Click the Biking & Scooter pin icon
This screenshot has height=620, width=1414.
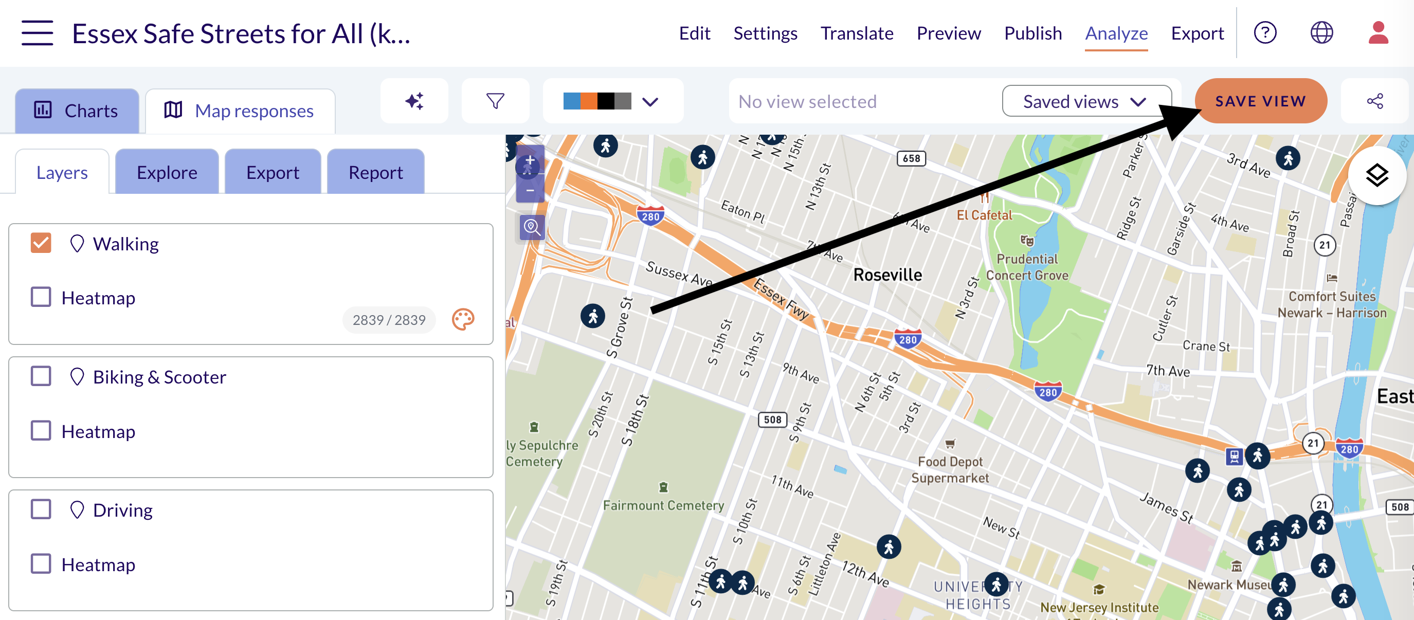77,377
